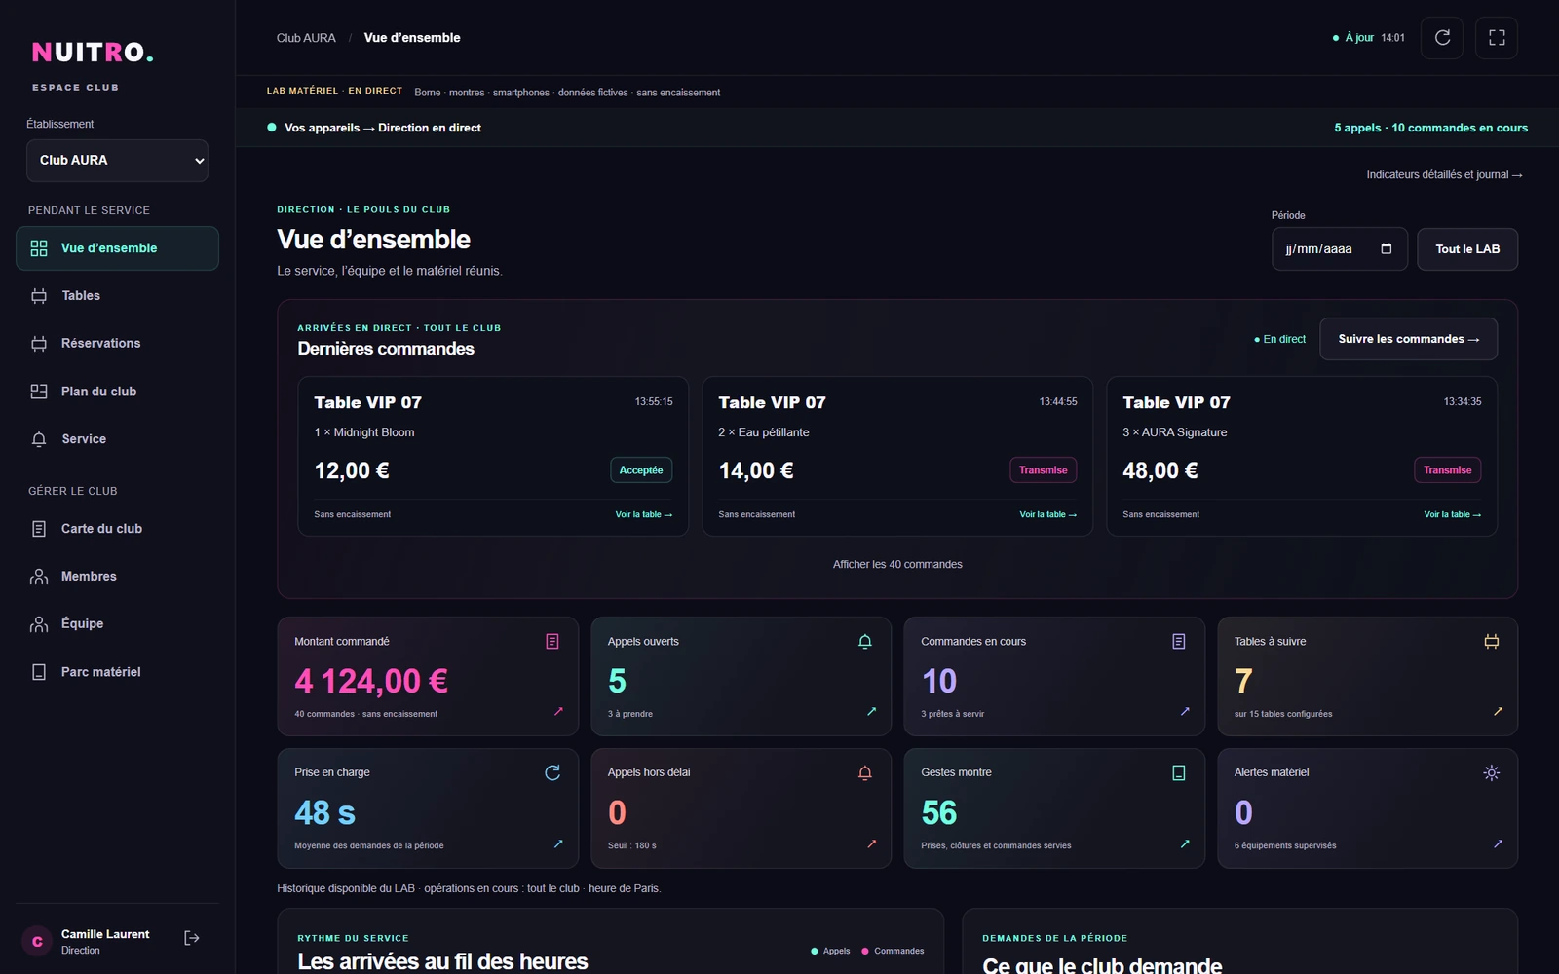This screenshot has width=1559, height=974.
Task: Expand the Club AURA établissement dropdown
Action: pos(117,161)
